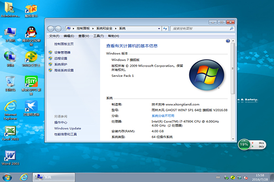The width and height of the screenshot is (274, 182).
Task: Select the www.xitongtiandi.com manufacturer text
Action: [182, 105]
